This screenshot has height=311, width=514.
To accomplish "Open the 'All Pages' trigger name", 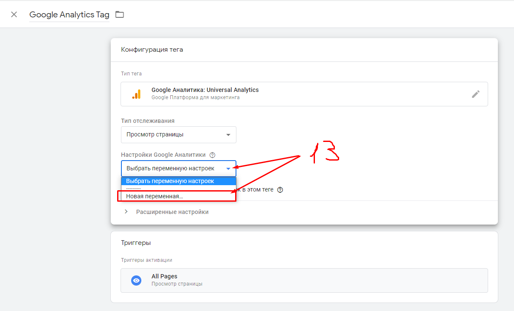I will 164,276.
